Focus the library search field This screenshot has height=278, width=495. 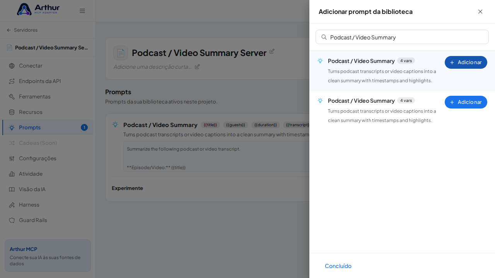(x=402, y=37)
